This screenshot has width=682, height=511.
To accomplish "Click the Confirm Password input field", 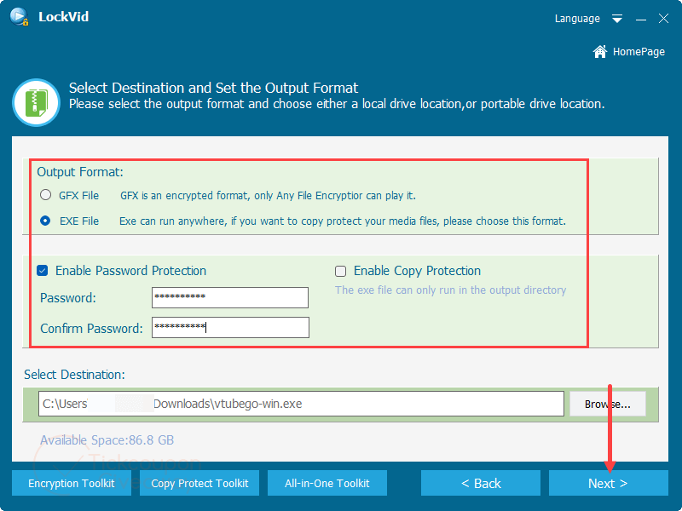I will 230,327.
